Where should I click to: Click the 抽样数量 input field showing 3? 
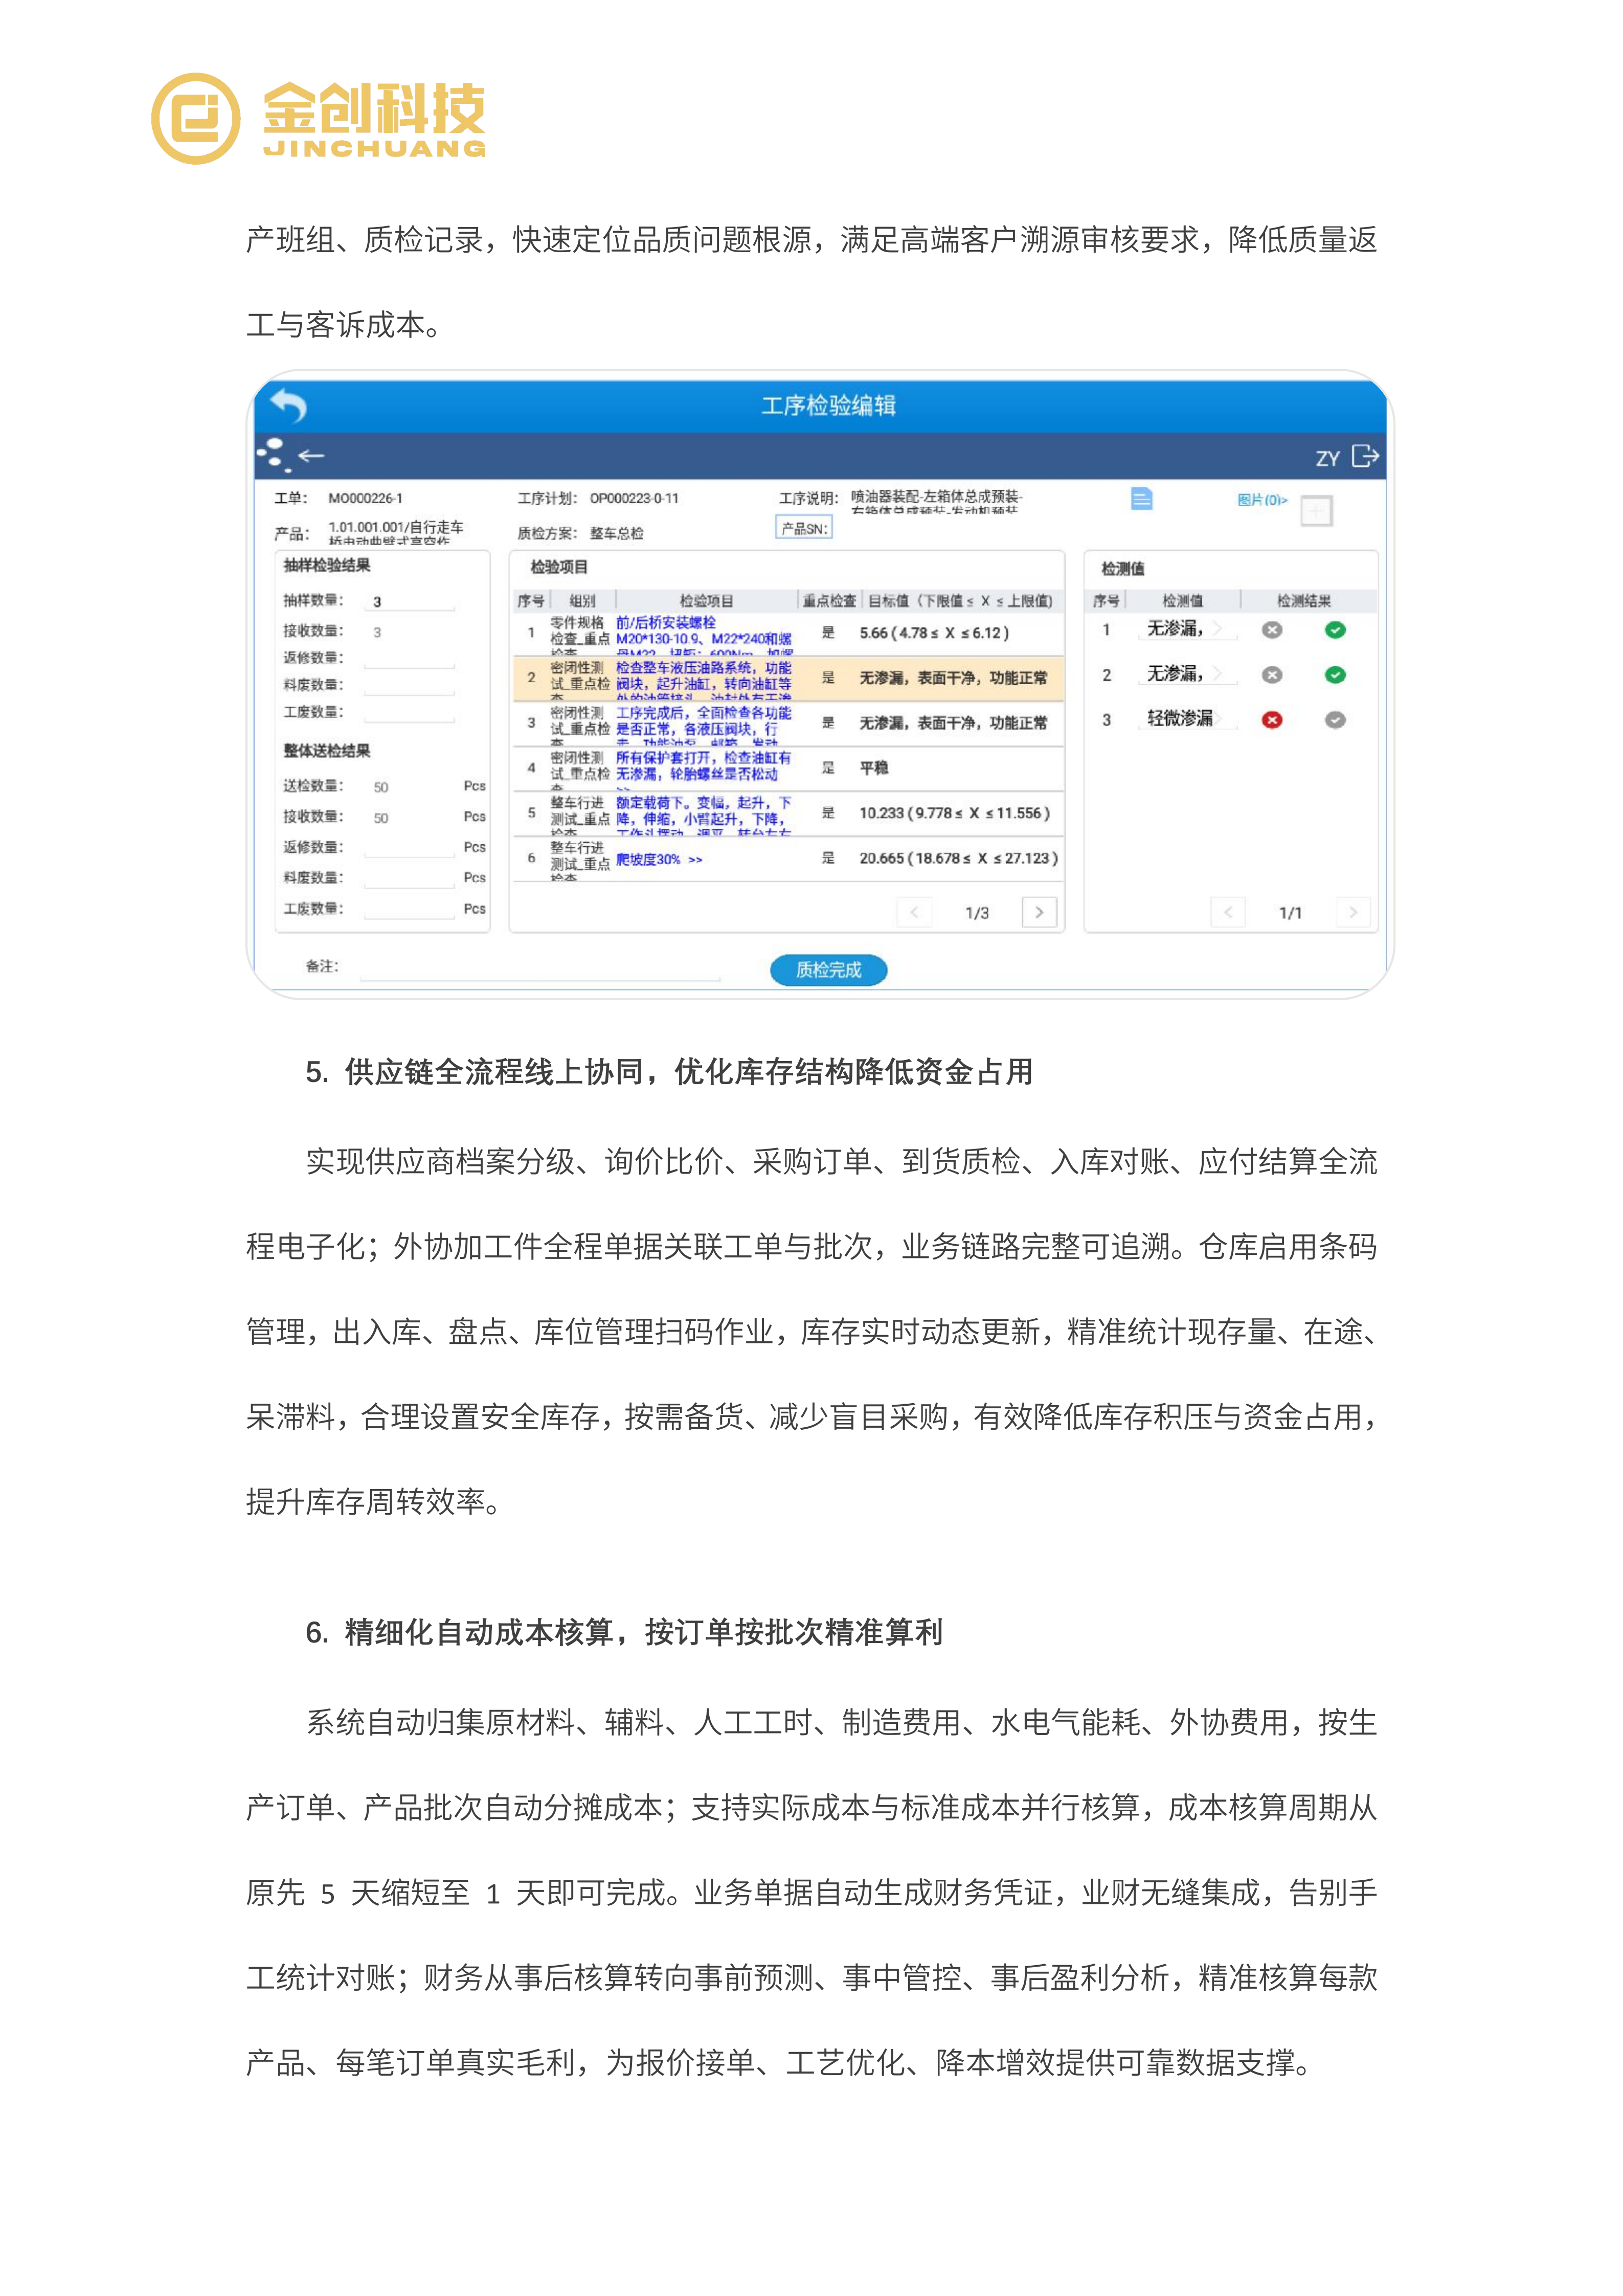410,602
